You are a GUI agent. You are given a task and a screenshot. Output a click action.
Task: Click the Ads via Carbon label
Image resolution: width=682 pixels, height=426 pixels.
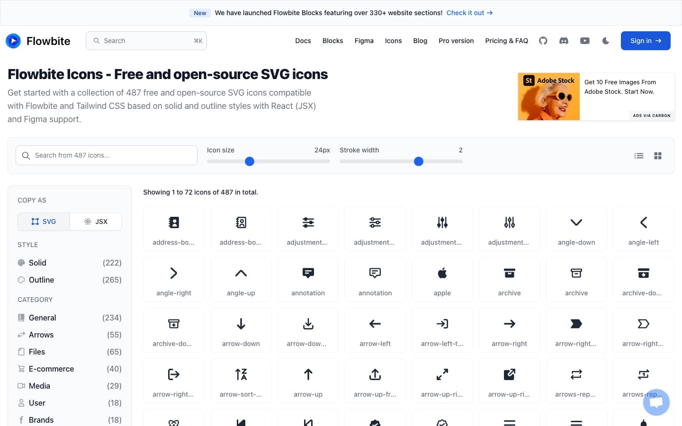pyautogui.click(x=652, y=115)
